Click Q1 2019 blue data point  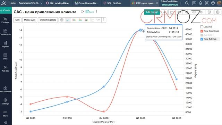coord(140,30)
